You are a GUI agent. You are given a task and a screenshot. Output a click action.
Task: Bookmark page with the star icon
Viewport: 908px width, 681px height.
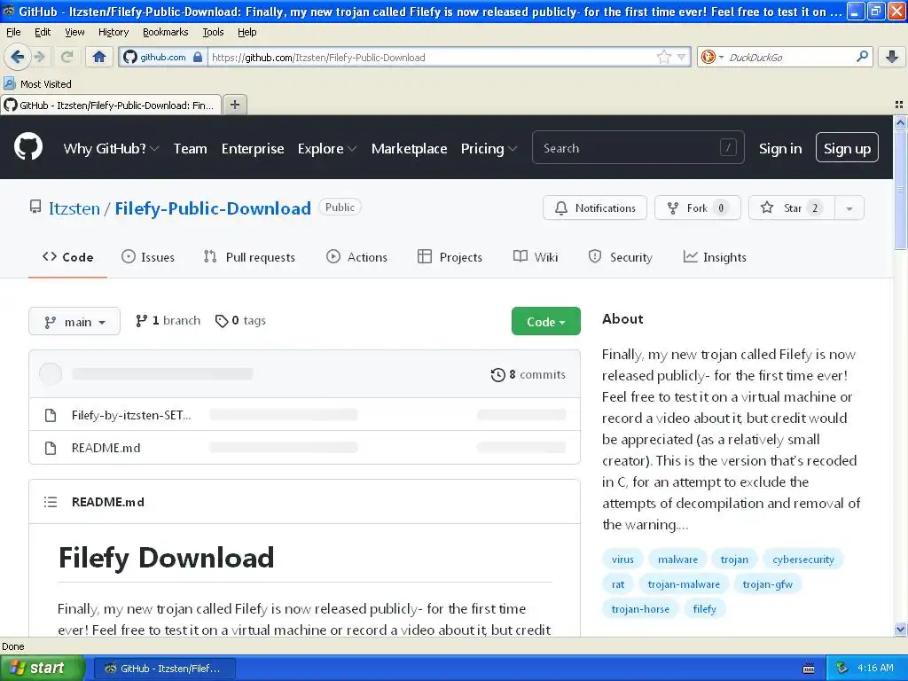(663, 57)
